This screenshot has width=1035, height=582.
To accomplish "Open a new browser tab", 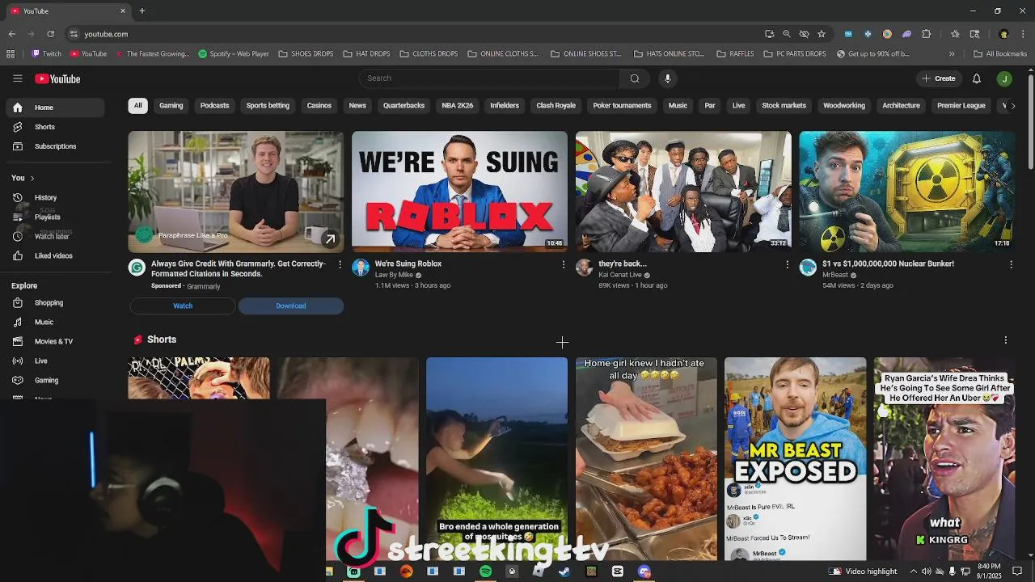I will click(142, 11).
